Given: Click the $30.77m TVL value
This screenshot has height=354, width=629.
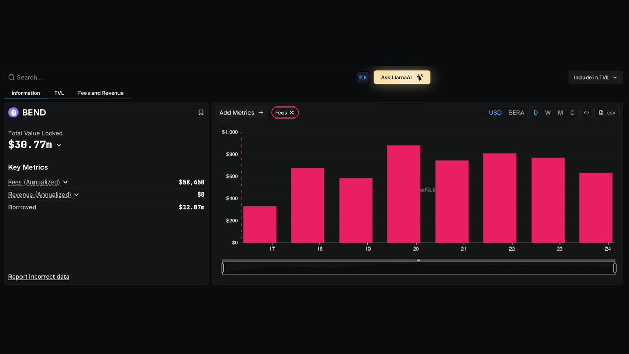Looking at the screenshot, I should 30,145.
